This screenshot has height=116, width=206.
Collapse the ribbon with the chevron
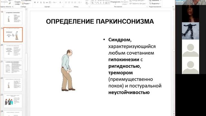click(x=173, y=7)
